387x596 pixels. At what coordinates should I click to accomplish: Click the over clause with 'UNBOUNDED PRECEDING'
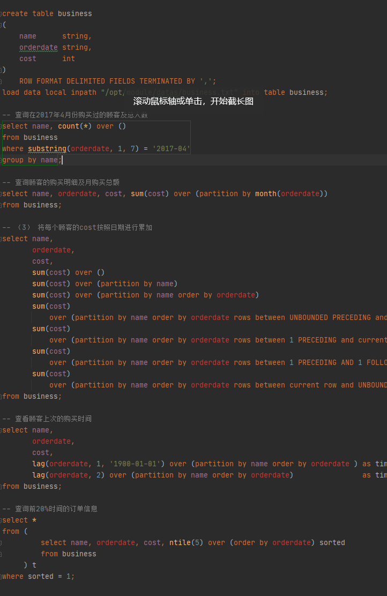(x=218, y=318)
